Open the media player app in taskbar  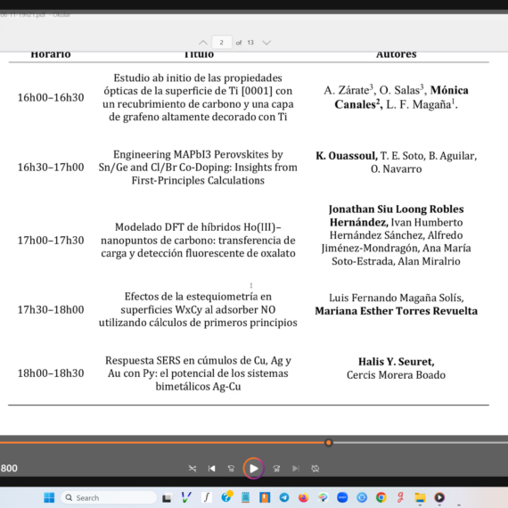click(439, 497)
